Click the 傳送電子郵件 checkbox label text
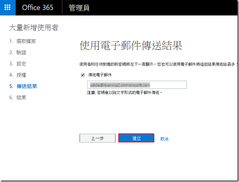Image resolution: width=239 pixels, height=182 pixels. [100, 75]
